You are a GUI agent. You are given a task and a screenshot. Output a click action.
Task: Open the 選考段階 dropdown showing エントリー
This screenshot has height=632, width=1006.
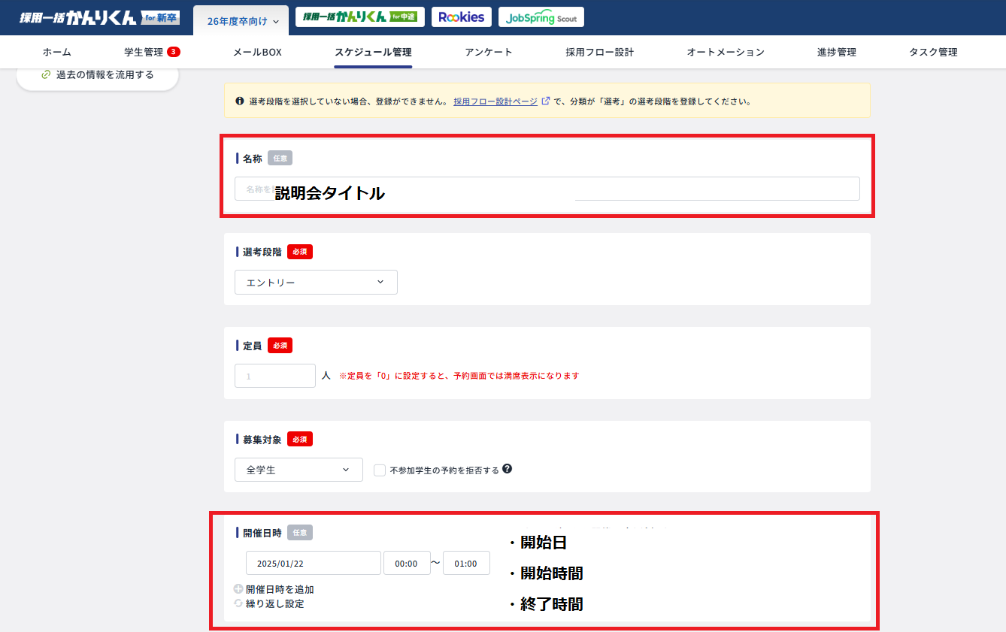[316, 282]
